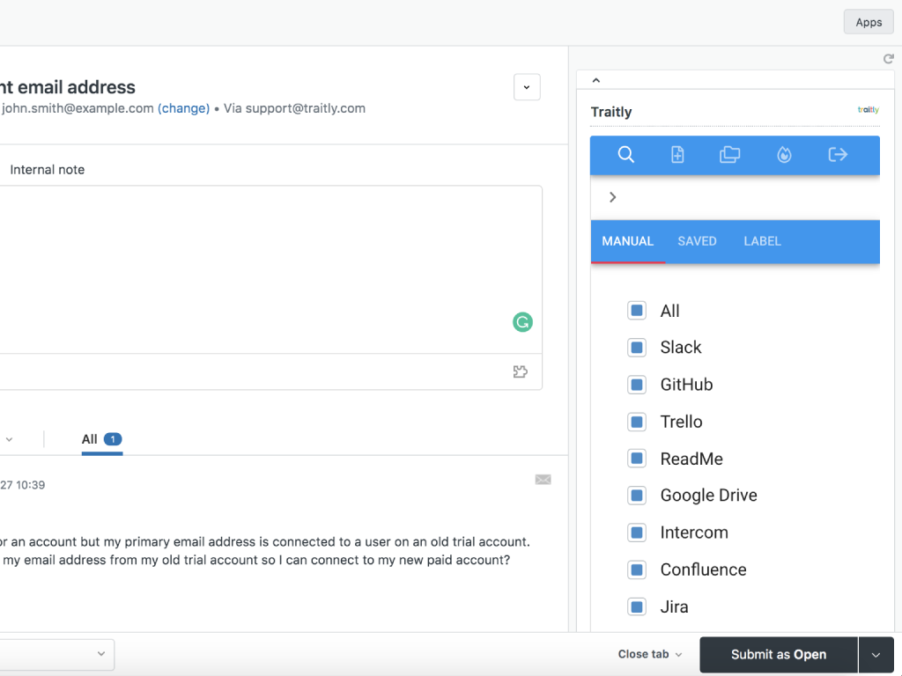Uncheck the Slack checkbox
Screen dimensions: 902x676
pyautogui.click(x=637, y=348)
